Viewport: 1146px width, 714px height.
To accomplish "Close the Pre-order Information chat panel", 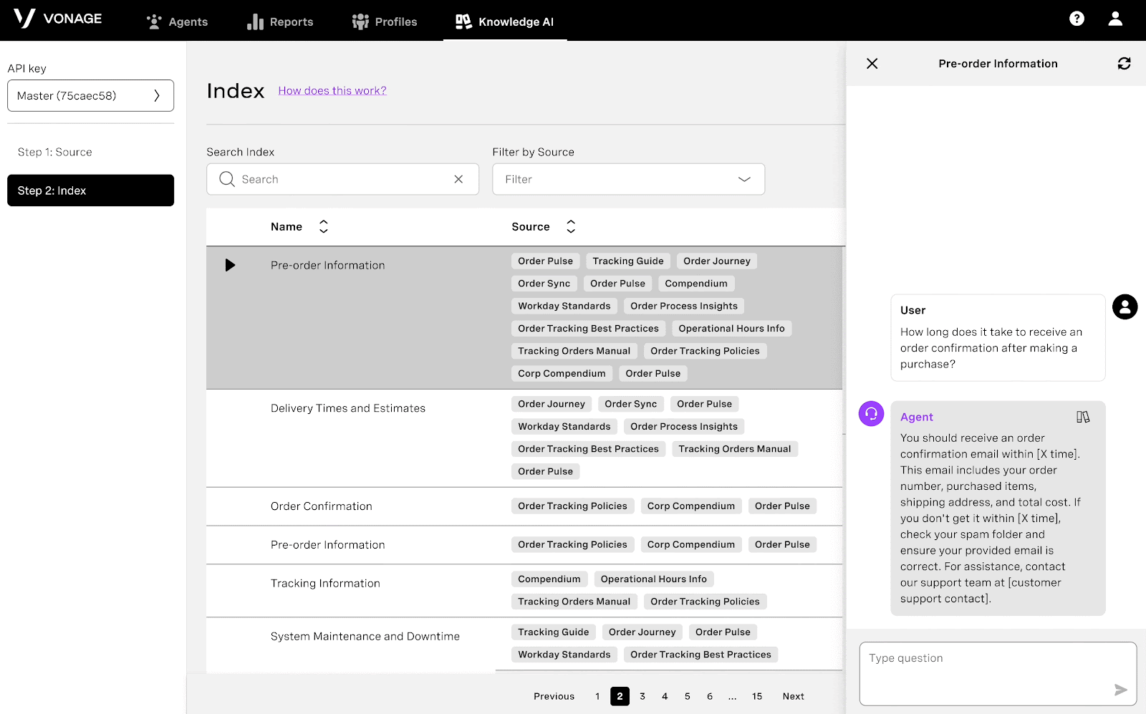I will point(872,64).
